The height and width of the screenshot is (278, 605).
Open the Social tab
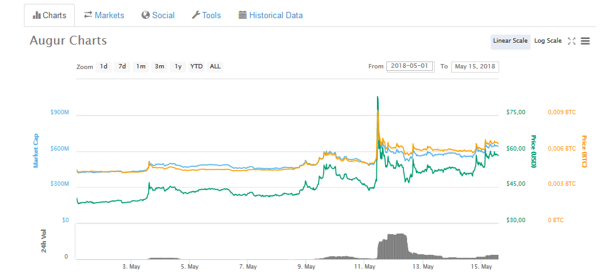[158, 16]
